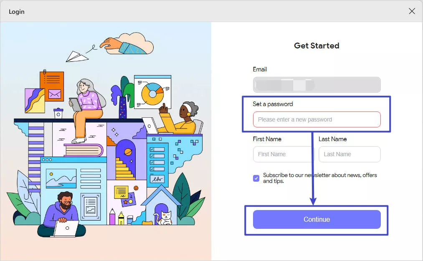Select the First Name text box
The image size is (423, 261).
point(283,154)
